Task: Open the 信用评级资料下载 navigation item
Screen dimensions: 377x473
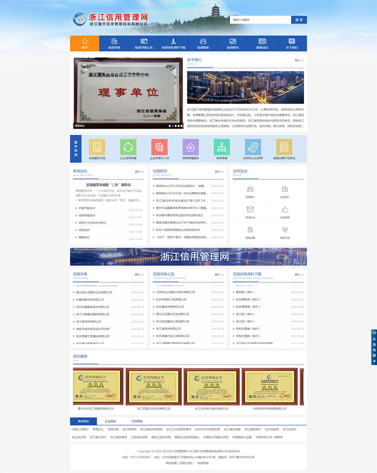Action: [173, 43]
